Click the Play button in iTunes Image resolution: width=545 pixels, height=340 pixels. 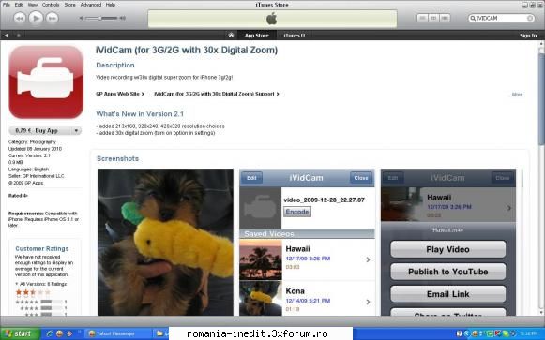tap(36, 18)
